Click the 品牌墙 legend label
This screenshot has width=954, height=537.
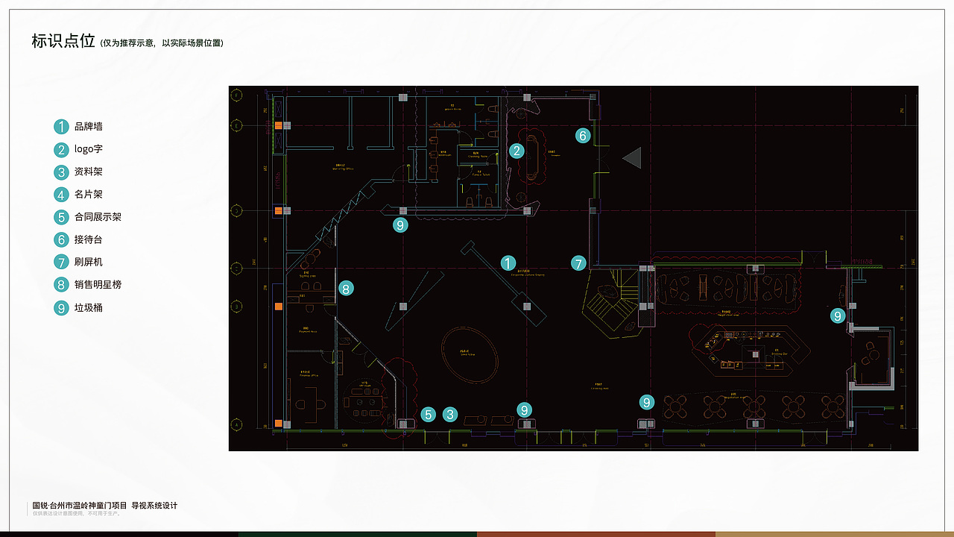[x=89, y=127]
